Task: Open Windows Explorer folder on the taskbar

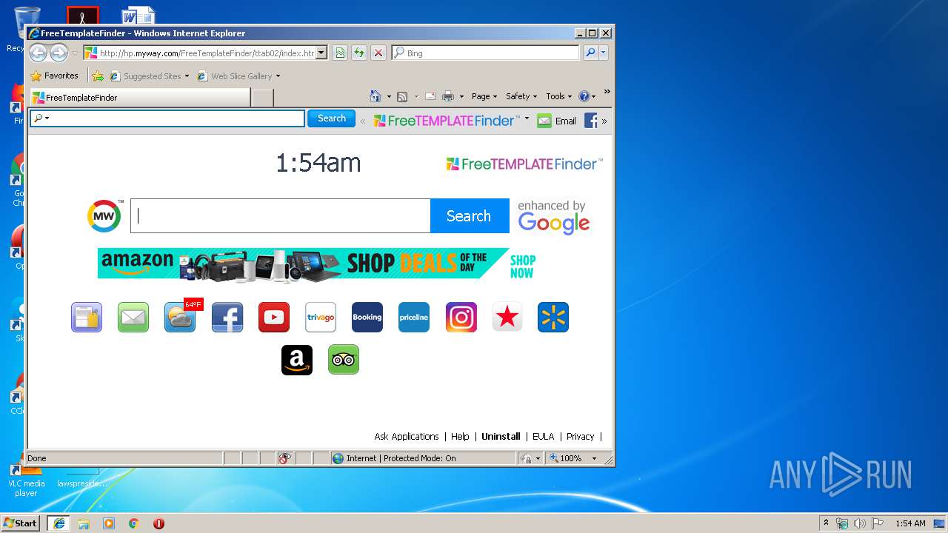Action: (x=84, y=523)
